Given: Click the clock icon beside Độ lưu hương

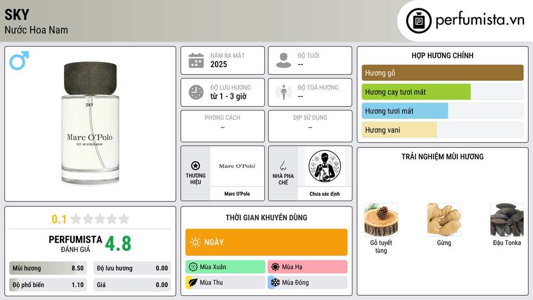Looking at the screenshot, I should click(196, 93).
